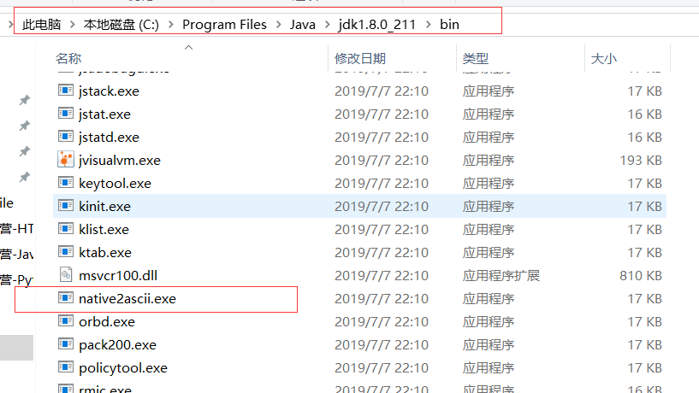This screenshot has width=699, height=393.
Task: Select the policytool.exe file name
Action: (x=123, y=368)
